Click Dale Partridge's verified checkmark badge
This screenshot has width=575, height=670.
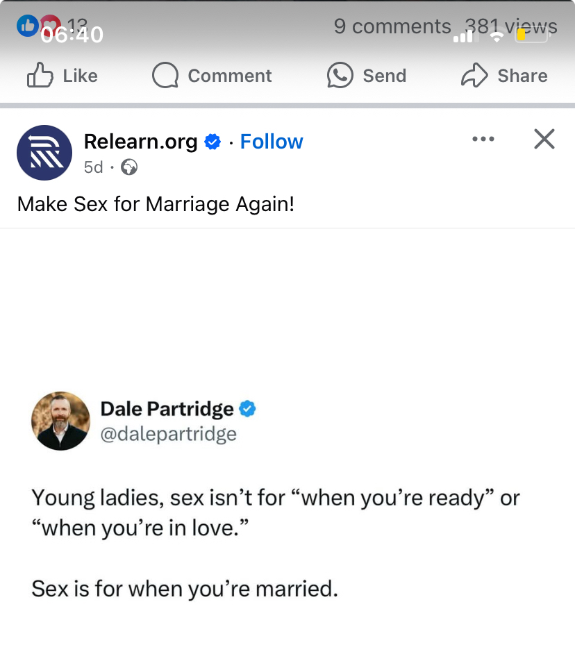pos(247,409)
